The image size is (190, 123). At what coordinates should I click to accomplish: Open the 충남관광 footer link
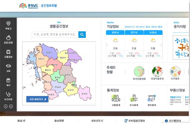[59, 121]
